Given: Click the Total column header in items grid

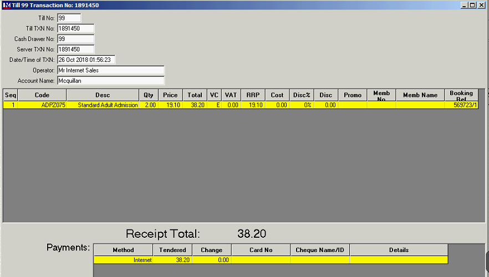Looking at the screenshot, I should point(195,95).
